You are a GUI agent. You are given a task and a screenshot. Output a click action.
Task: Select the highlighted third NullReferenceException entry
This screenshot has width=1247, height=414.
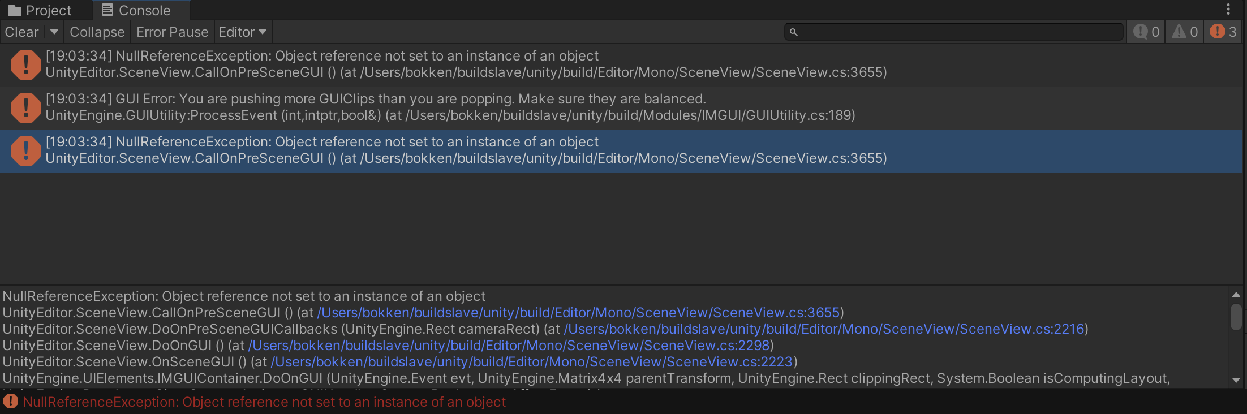point(621,151)
